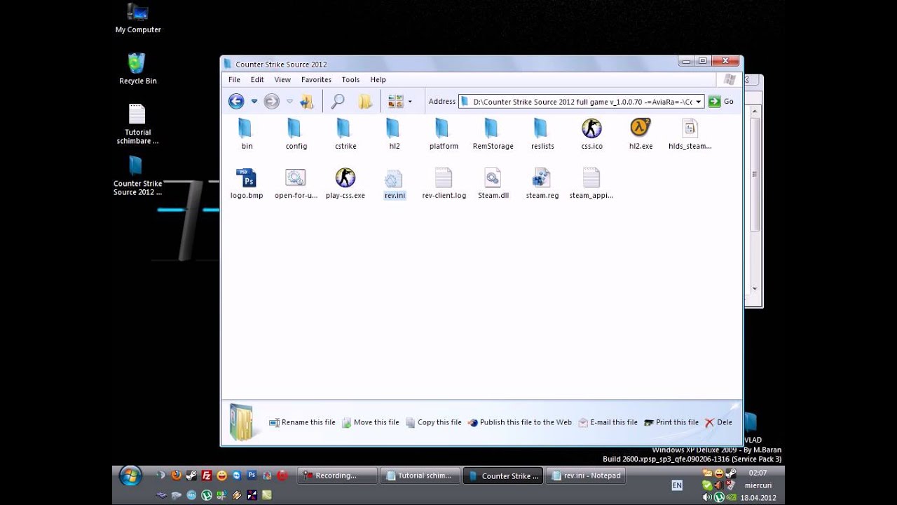Open the bin folder
The width and height of the screenshot is (897, 505).
pyautogui.click(x=246, y=134)
